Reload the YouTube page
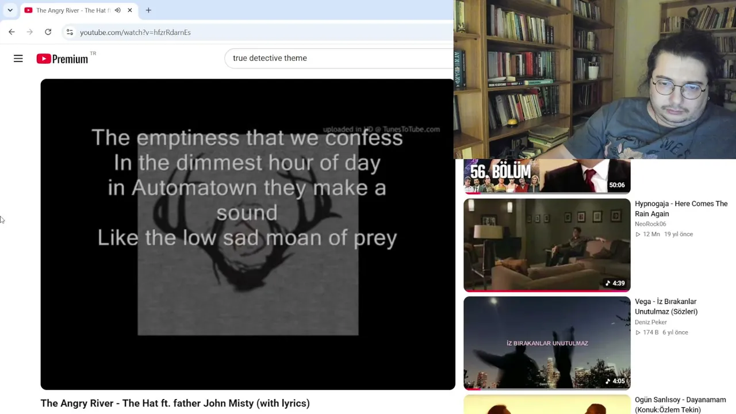 (48, 32)
